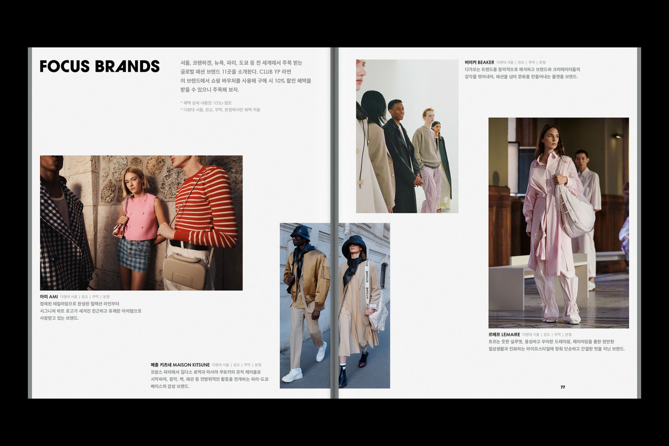Click the footnote starting '* 더현대 서울, 판교, 무역, 본점에서만'
The image size is (669, 446).
pyautogui.click(x=220, y=110)
